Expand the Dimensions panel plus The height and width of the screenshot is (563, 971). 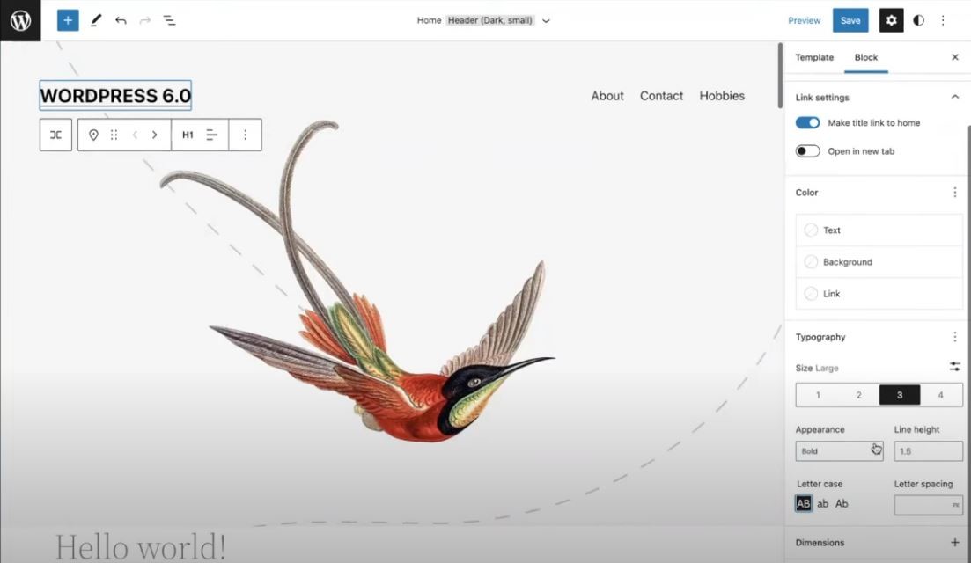(x=954, y=543)
